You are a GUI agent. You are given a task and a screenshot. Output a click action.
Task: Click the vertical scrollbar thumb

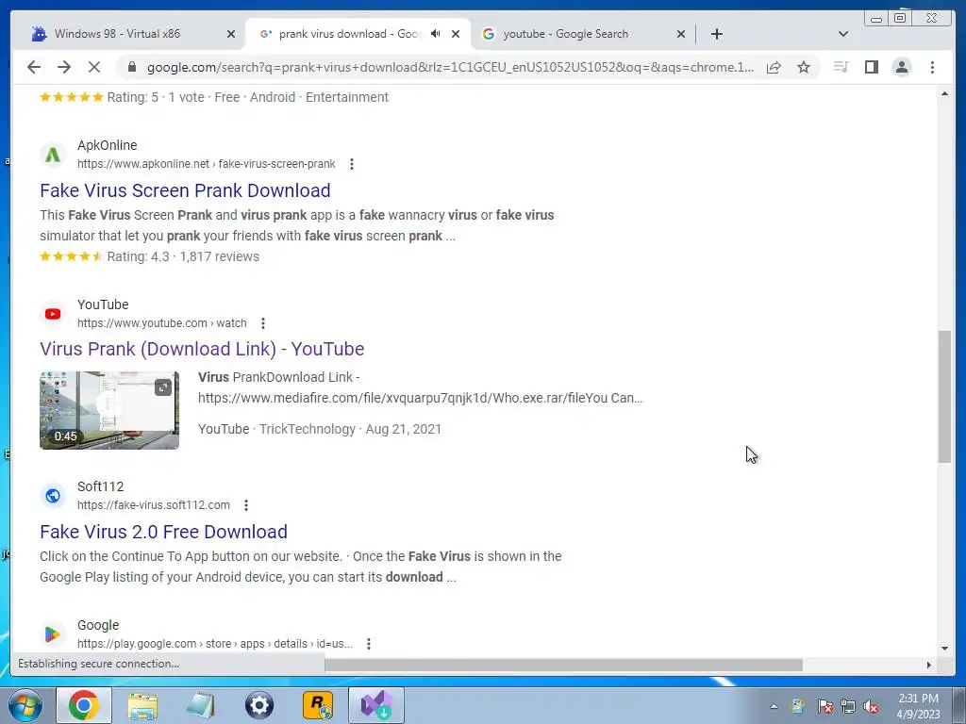(x=944, y=397)
